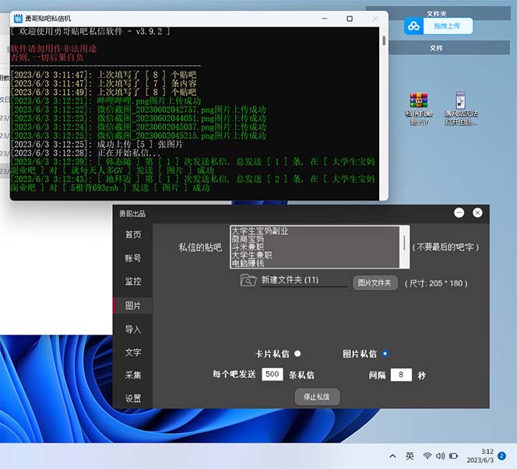Switch to the 账号 tab
This screenshot has width=517, height=469.
click(133, 258)
